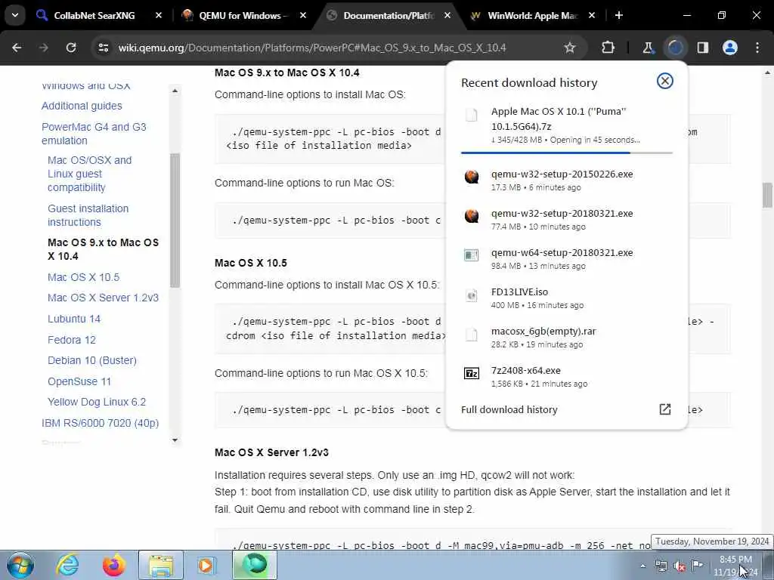Screen dimensions: 774x580
Task: Open the profile avatar icon
Action: [x=730, y=48]
